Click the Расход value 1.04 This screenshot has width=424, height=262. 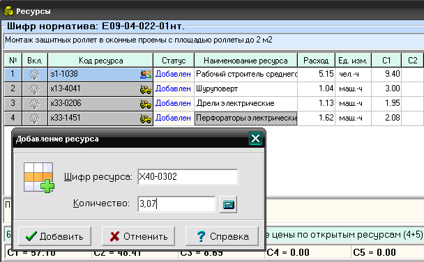point(326,88)
